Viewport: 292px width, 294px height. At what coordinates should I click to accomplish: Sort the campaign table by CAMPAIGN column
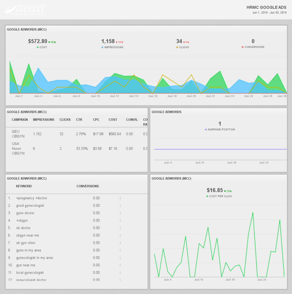point(20,120)
